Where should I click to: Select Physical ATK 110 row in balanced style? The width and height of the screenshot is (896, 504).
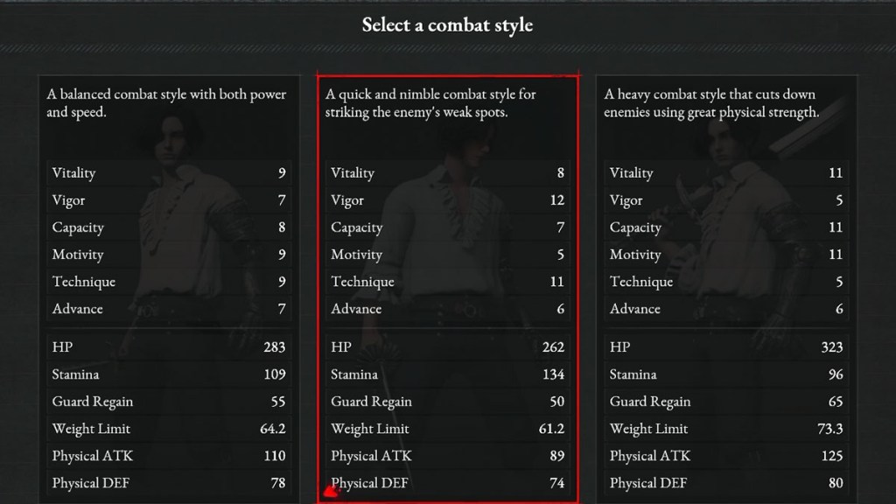[x=168, y=456]
